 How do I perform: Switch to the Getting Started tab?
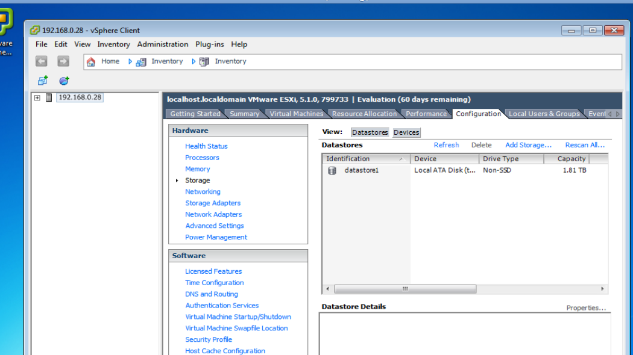195,114
